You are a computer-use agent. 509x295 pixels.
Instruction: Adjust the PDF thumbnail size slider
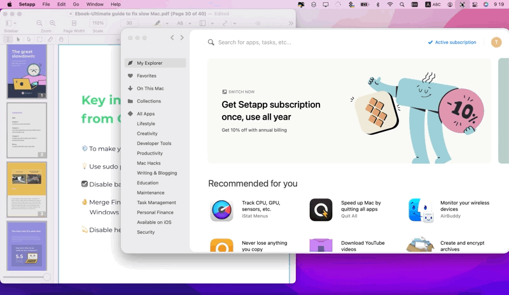click(x=46, y=277)
